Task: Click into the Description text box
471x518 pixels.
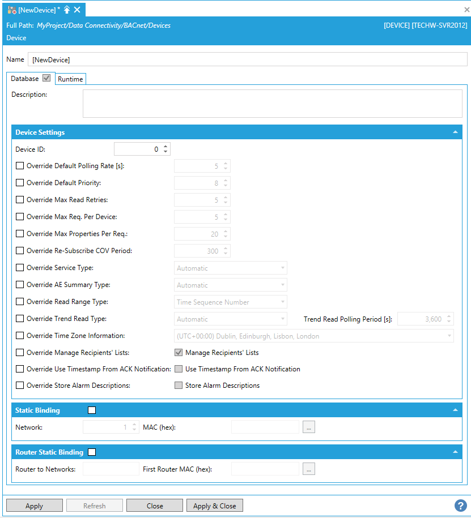Action: [272, 104]
